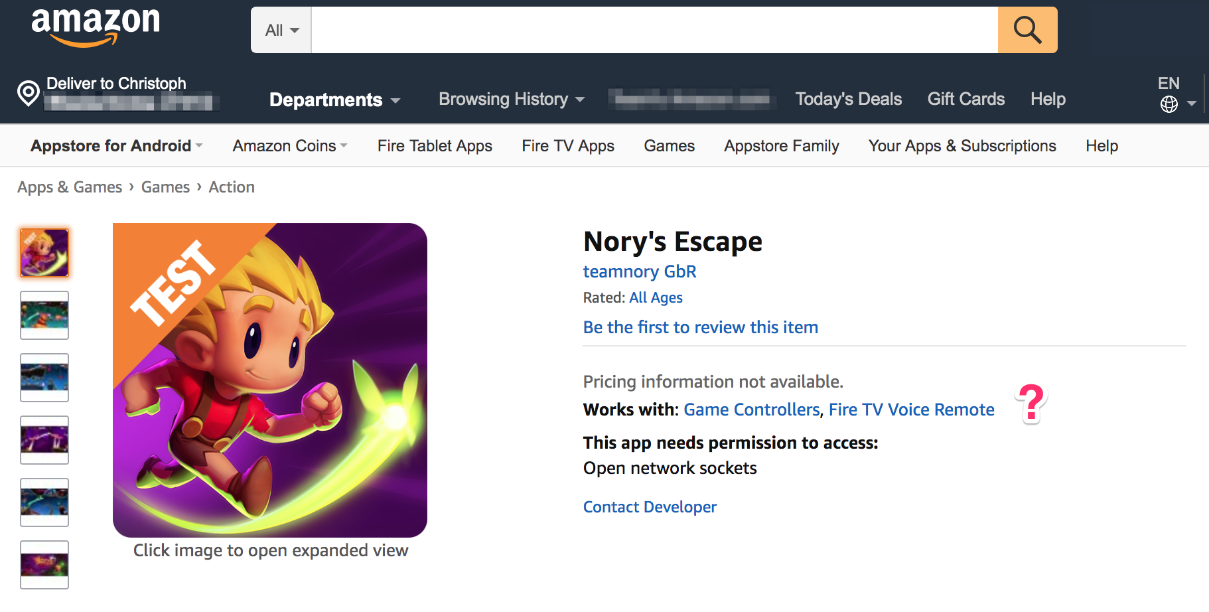Open the Fire TV Voice Remote link
Screen dimensions: 1209x612
coord(911,410)
